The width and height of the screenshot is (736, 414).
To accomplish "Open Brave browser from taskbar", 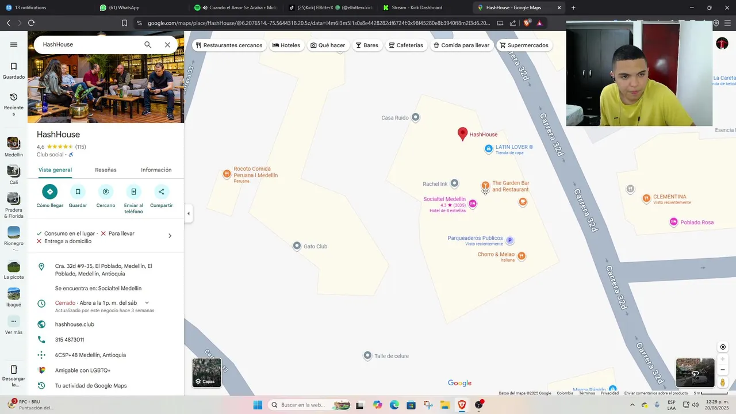I will pos(462,405).
